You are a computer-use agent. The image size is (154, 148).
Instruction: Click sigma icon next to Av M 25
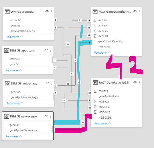coord(95,31)
